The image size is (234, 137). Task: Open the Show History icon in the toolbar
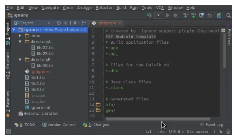coord(201,15)
